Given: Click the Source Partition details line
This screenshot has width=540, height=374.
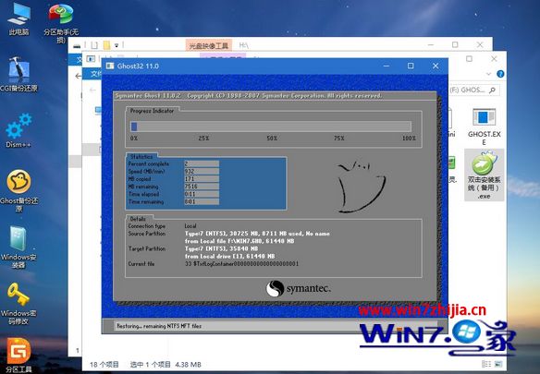Looking at the screenshot, I should pos(257,234).
